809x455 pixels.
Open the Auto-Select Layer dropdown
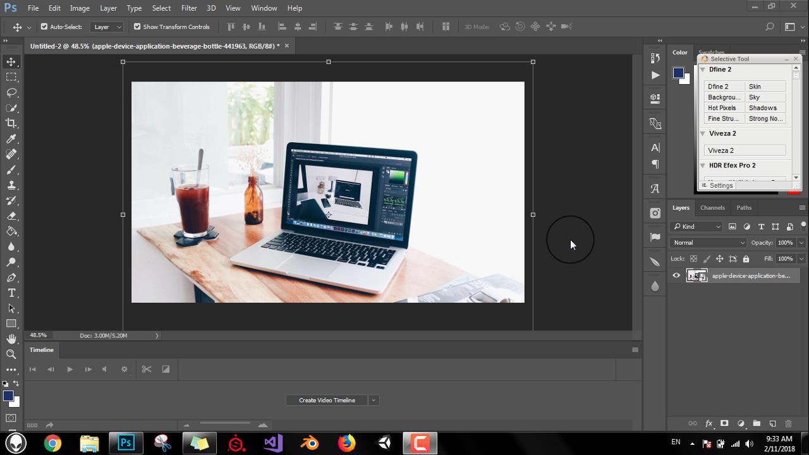click(107, 27)
